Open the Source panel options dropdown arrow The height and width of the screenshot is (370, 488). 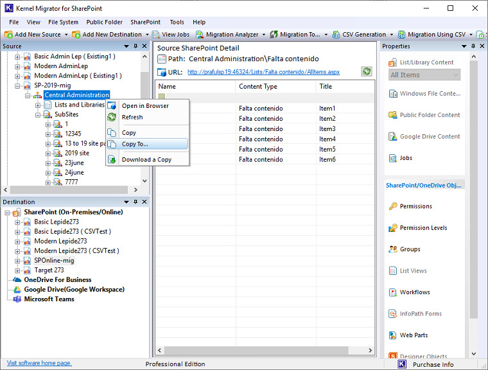coord(126,46)
